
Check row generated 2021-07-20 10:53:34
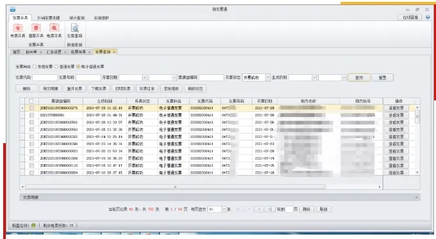coord(32,151)
